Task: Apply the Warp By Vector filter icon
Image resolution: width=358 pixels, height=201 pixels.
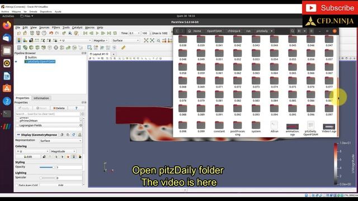Action: (x=68, y=47)
